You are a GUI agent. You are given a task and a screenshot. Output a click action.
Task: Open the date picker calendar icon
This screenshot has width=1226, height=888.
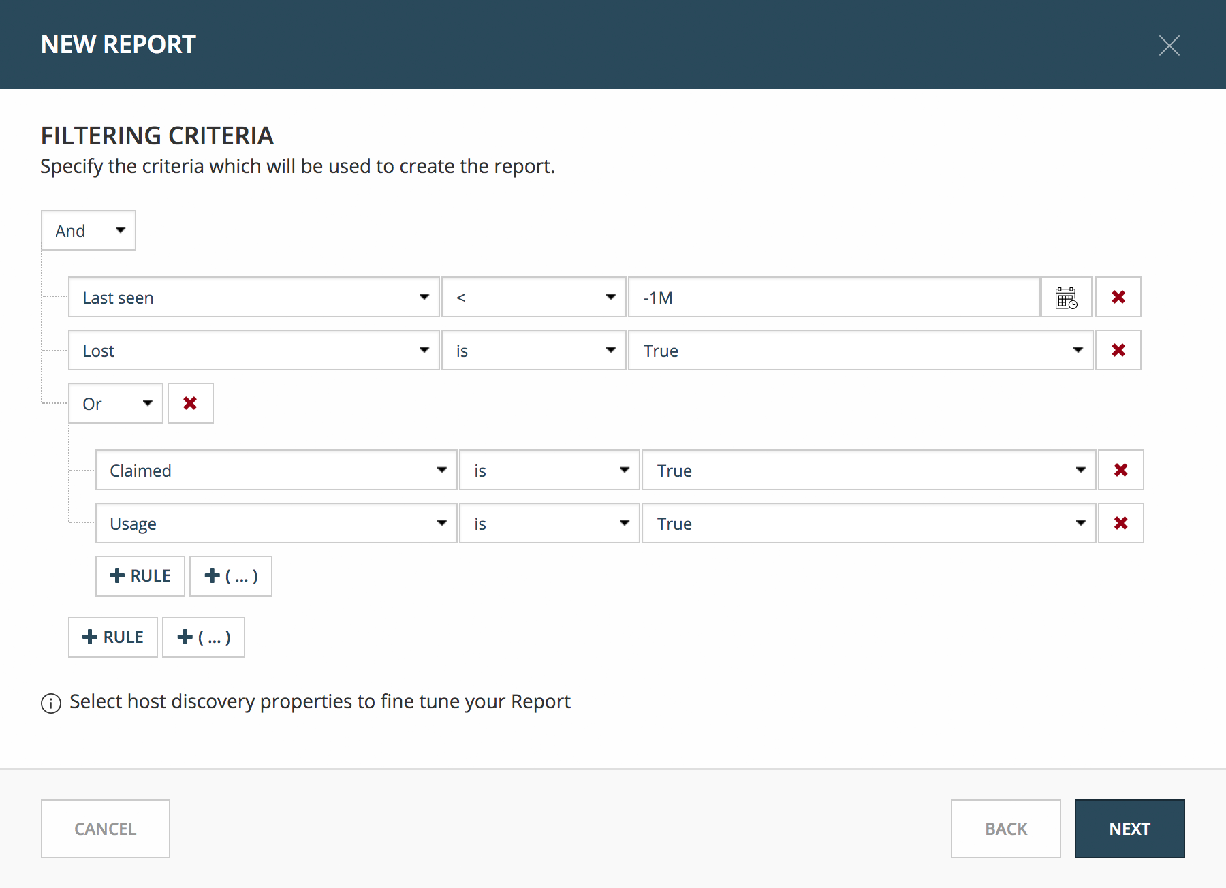click(1067, 298)
